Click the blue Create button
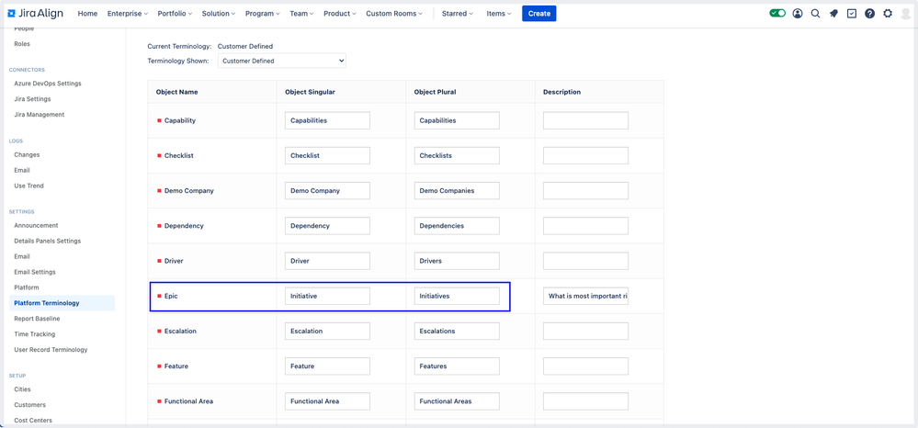This screenshot has height=428, width=918. [x=539, y=14]
